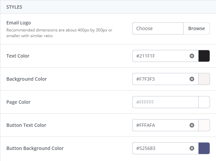Click the Email Logo Choose file field

point(158,28)
